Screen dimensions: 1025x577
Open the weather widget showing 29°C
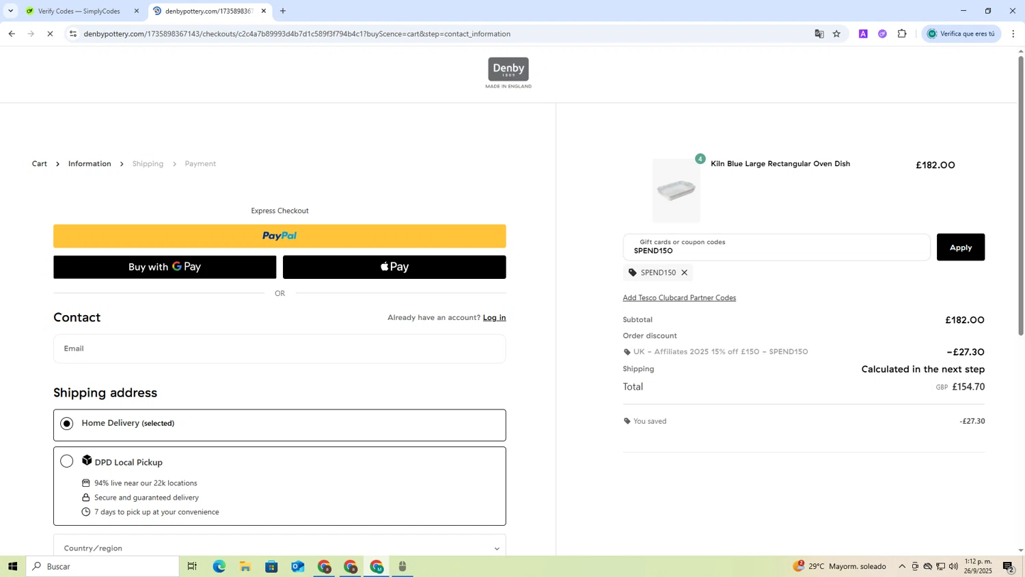[840, 566]
